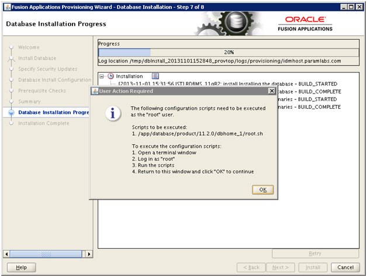Click the Help button

pyautogui.click(x=21, y=267)
